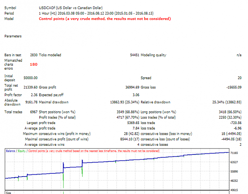Screen dimensions: 248x194
Task: Click the Loss trades value 2250 (32.30%)
Action: [230, 118]
